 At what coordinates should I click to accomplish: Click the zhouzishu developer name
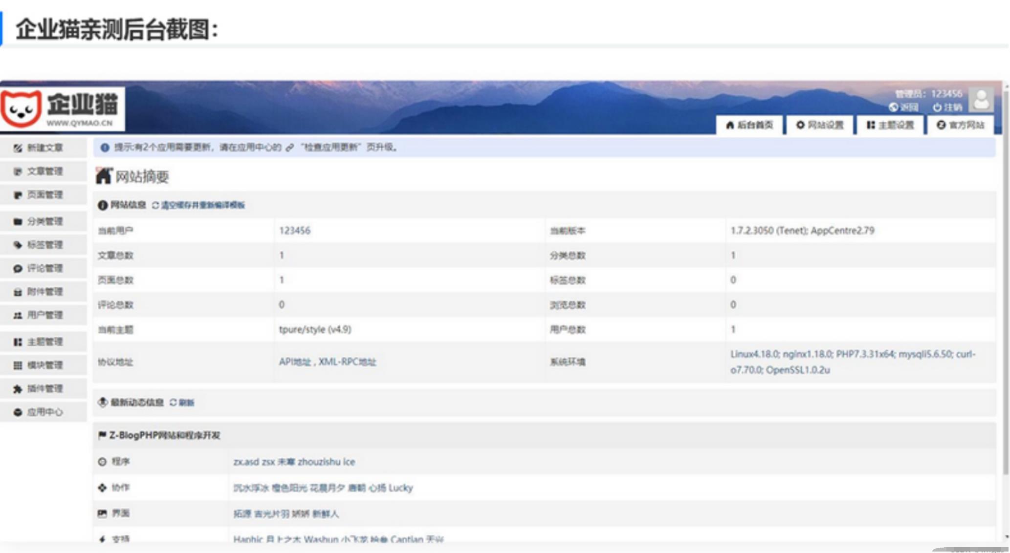click(319, 462)
